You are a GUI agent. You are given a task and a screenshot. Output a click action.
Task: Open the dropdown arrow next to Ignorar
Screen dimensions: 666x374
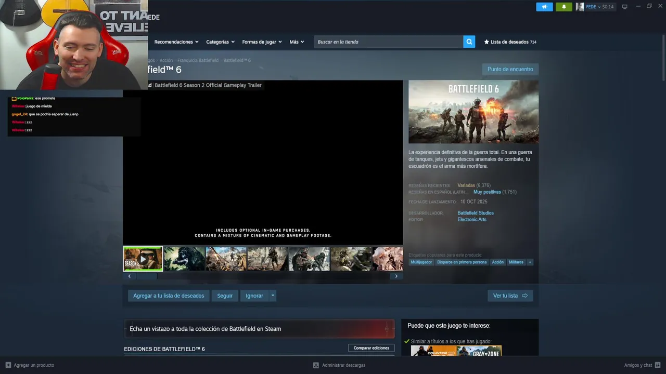point(273,296)
